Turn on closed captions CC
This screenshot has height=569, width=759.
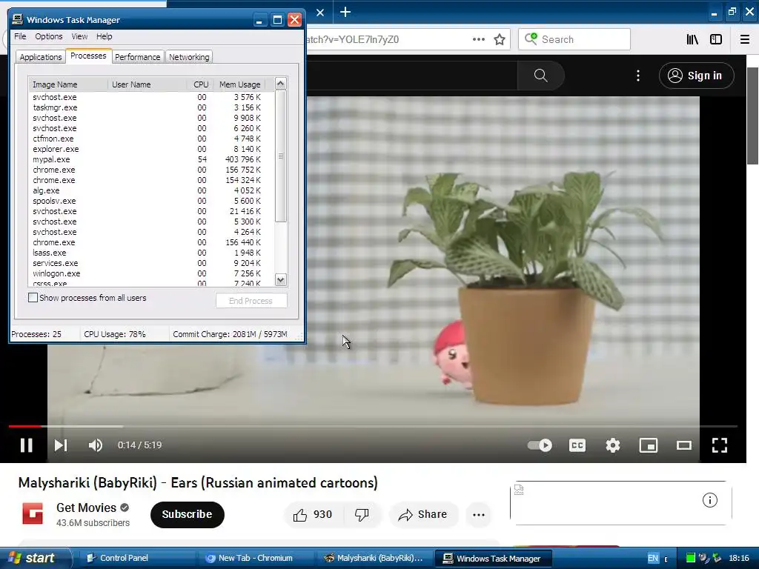tap(577, 445)
